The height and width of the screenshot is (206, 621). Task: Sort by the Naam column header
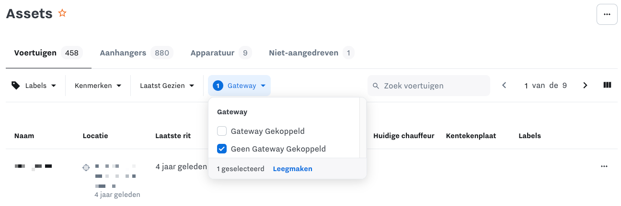(x=24, y=136)
